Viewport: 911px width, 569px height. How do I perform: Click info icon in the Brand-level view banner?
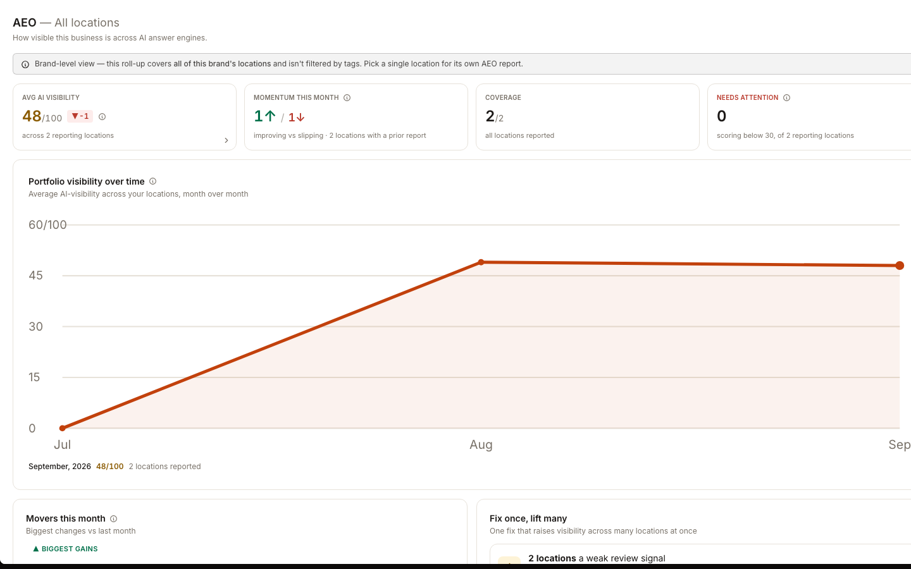(25, 64)
